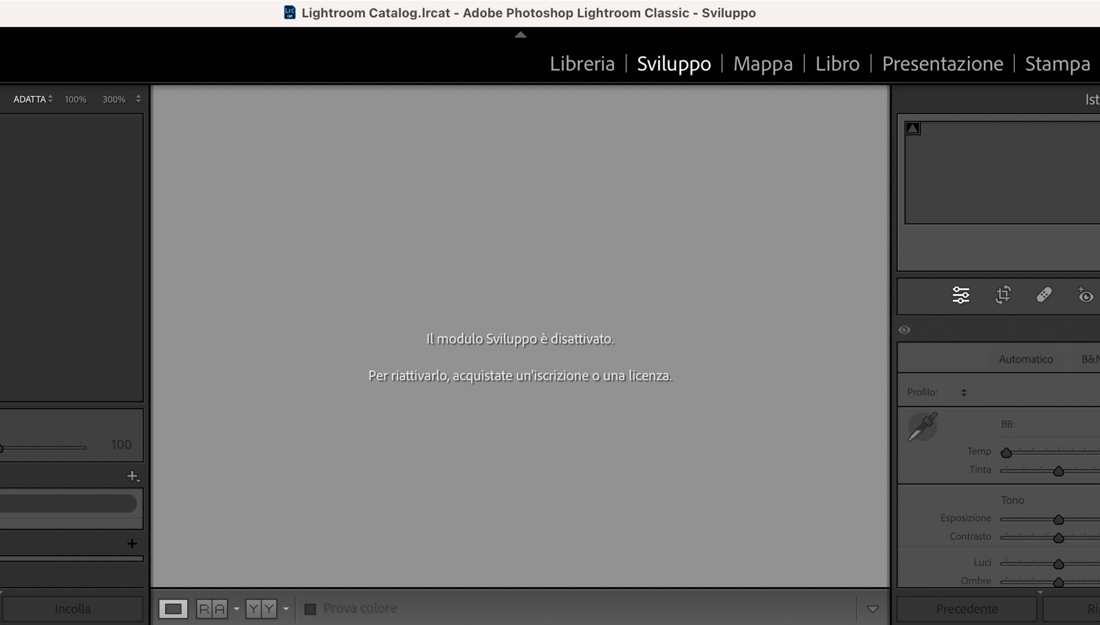Collapse bottom of right panel arrow
This screenshot has height=625, width=1100.
pos(1039,592)
